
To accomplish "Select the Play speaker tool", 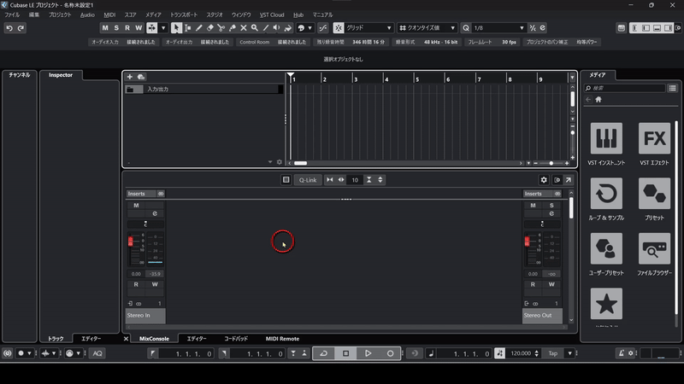I will pos(276,28).
